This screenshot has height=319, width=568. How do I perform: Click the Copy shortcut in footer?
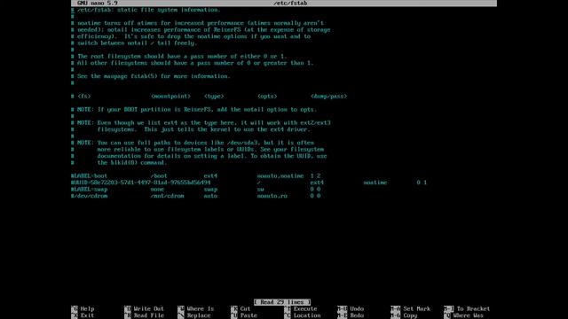pyautogui.click(x=405, y=315)
